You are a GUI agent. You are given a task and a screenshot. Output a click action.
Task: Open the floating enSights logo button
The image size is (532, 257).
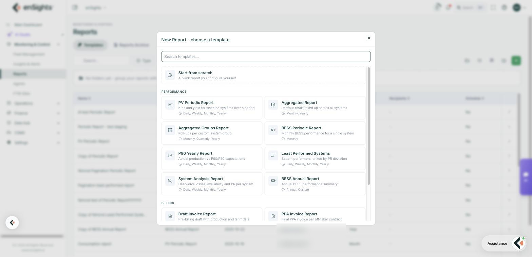click(12, 222)
